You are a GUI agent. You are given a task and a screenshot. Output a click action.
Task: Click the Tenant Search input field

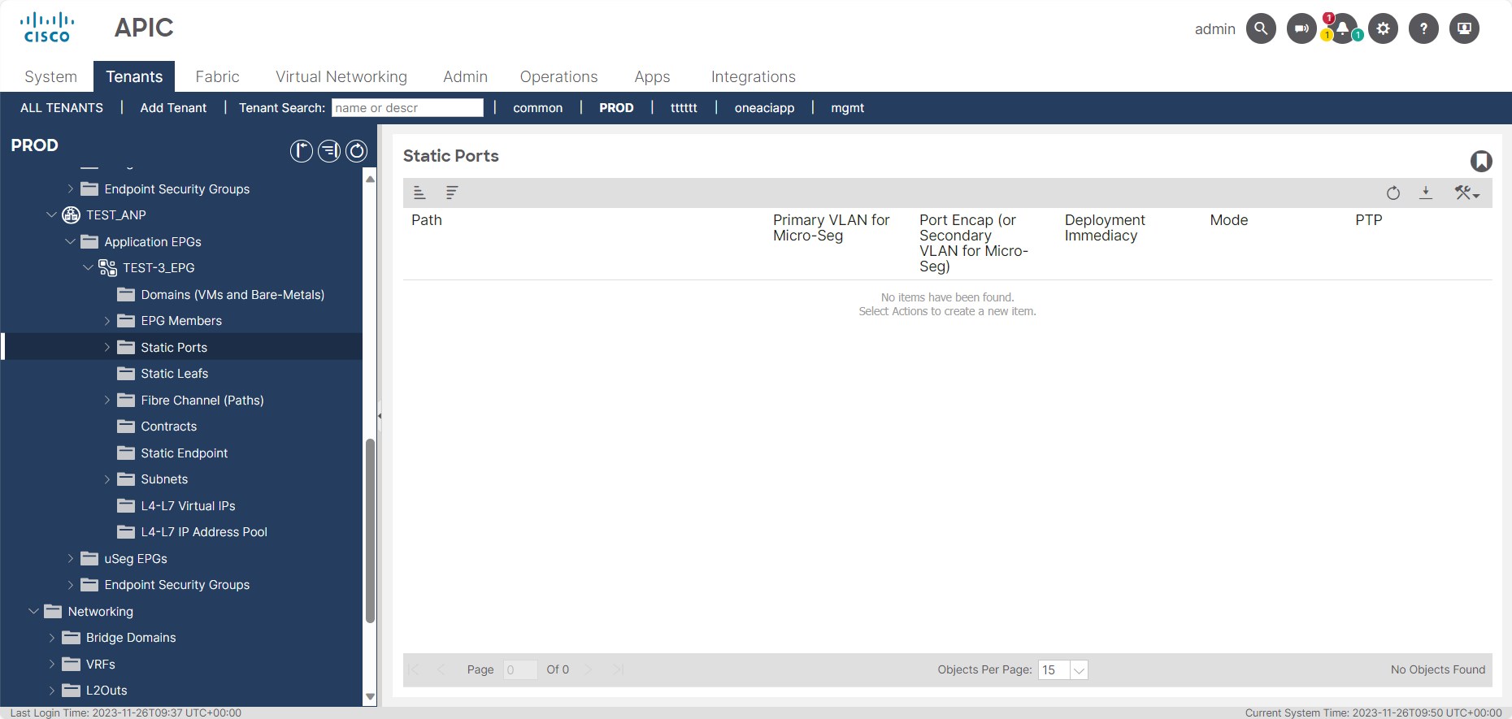[407, 108]
